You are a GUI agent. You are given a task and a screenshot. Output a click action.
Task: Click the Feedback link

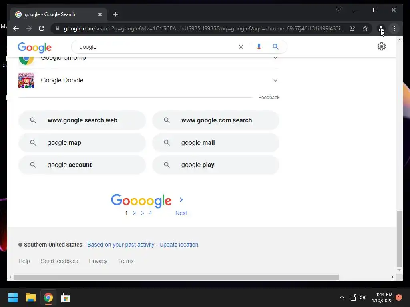269,98
